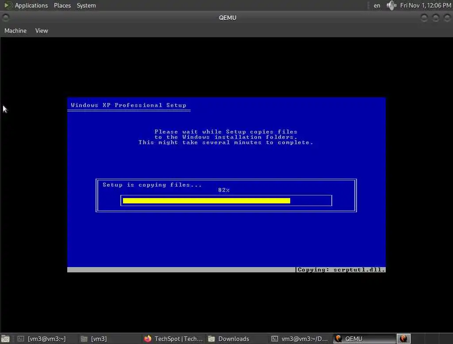
Task: Click the 82% progress text
Action: [224, 190]
